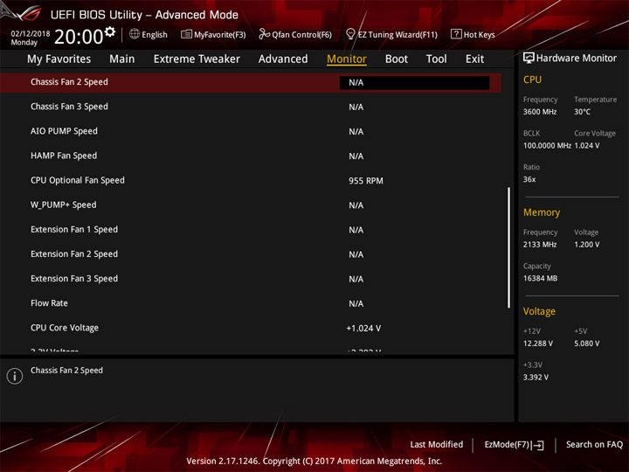
Task: Launch Qfan Control(F6)
Action: (x=295, y=34)
